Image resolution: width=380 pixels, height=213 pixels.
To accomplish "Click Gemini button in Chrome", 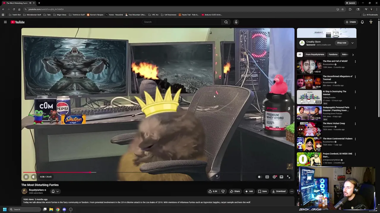I will 351,3.
